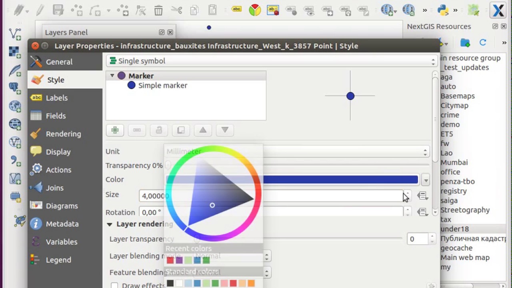This screenshot has width=512, height=288.
Task: Click the Cut Features scissors icon
Action: pyautogui.click(x=176, y=10)
